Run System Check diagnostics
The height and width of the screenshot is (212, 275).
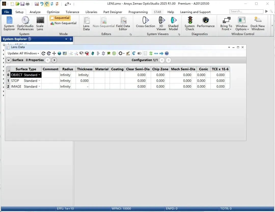click(x=190, y=23)
